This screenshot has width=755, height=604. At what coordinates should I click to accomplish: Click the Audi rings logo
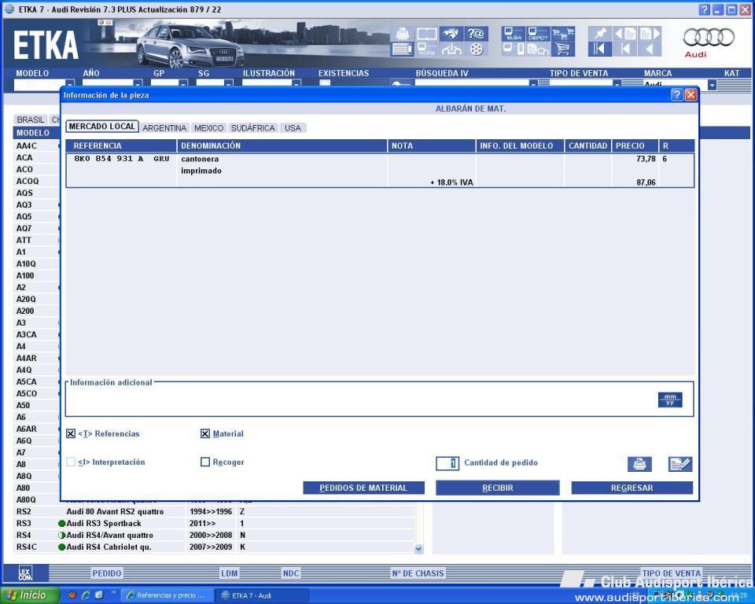pyautogui.click(x=709, y=37)
